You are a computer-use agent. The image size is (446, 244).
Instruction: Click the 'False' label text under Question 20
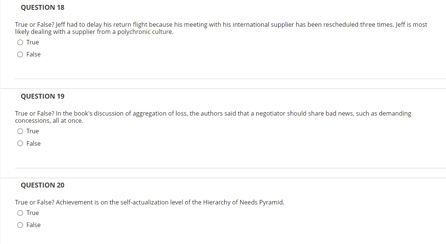point(34,225)
